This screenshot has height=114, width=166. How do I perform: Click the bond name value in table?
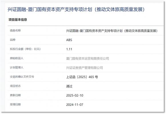coord(112,31)
